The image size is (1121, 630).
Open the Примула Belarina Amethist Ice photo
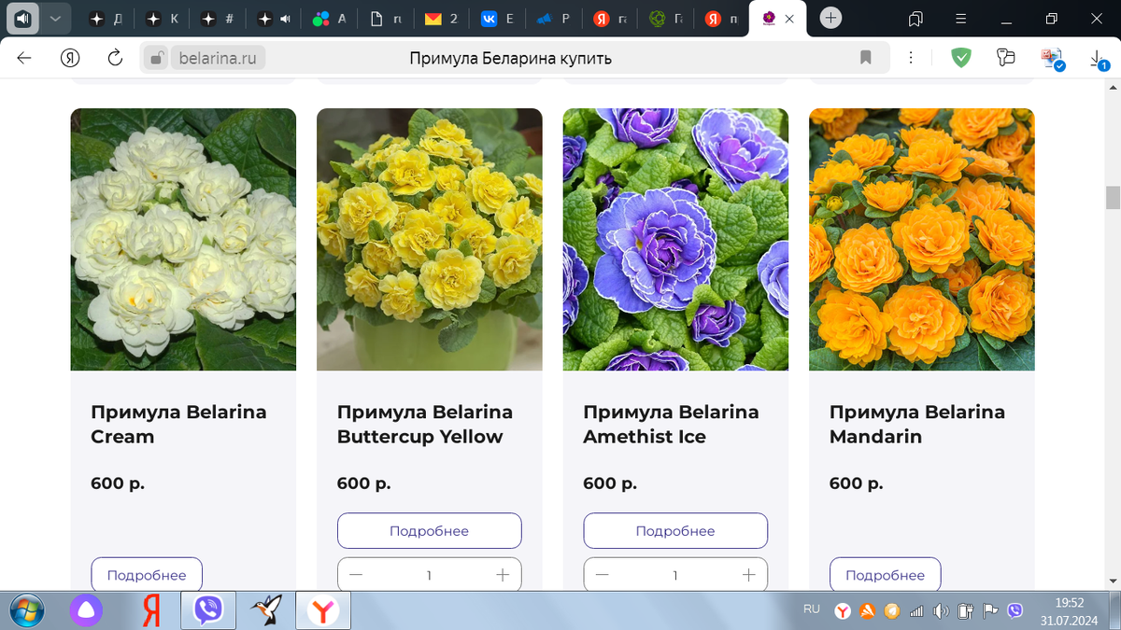[675, 240]
